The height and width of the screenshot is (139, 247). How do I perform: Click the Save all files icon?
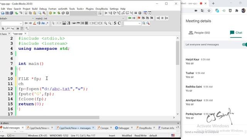tap(11, 13)
